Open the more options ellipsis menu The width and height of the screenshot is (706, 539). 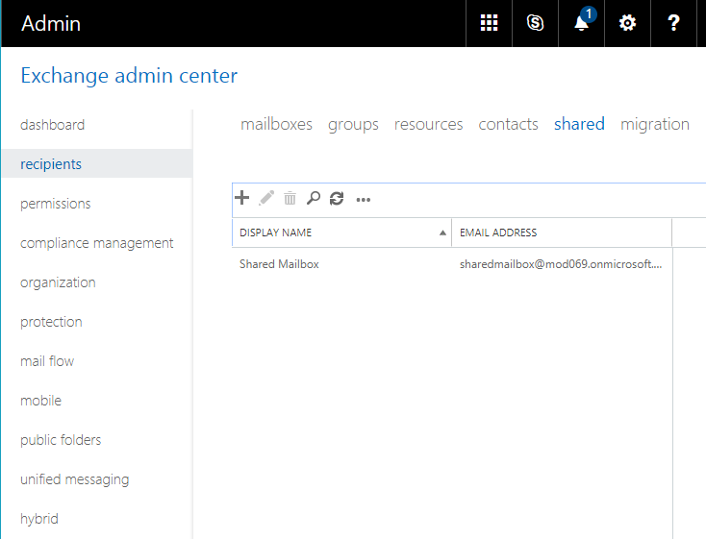(364, 200)
